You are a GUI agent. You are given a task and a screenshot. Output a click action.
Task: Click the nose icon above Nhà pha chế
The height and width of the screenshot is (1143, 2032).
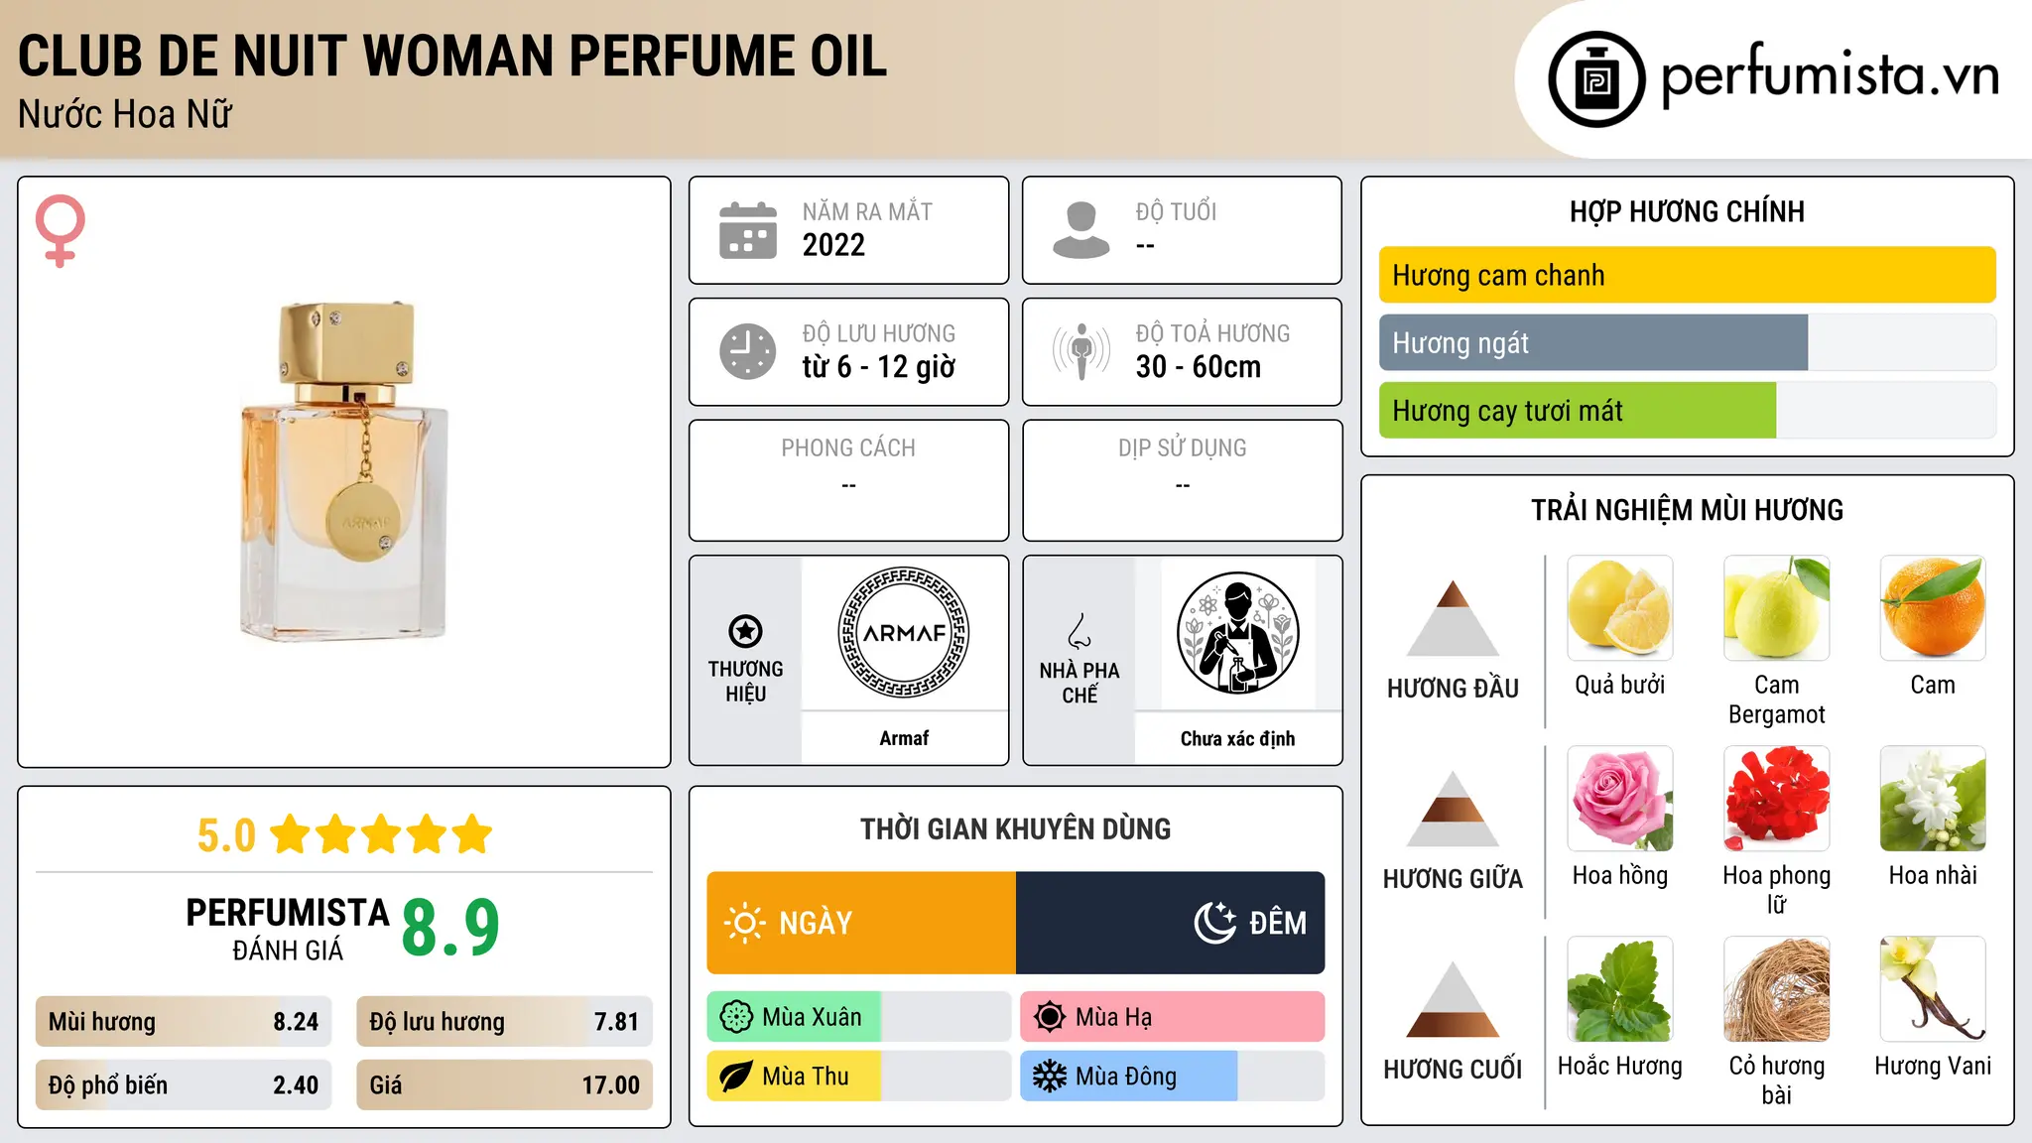point(1079,631)
